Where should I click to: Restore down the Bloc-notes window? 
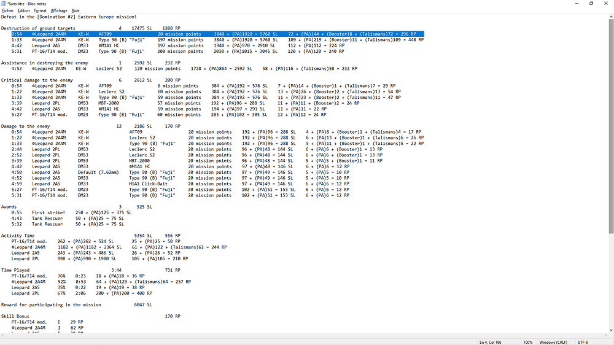click(x=591, y=3)
